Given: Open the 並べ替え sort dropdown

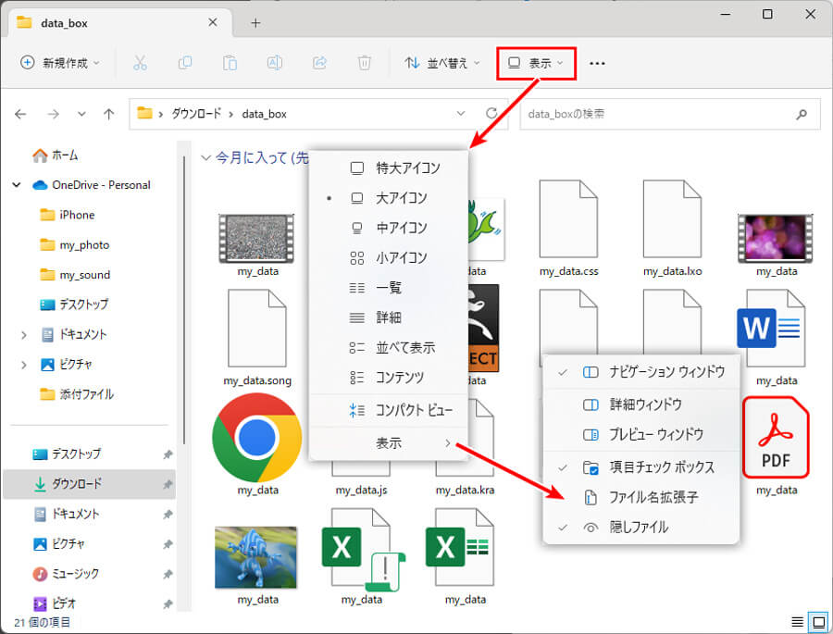Looking at the screenshot, I should 442,63.
